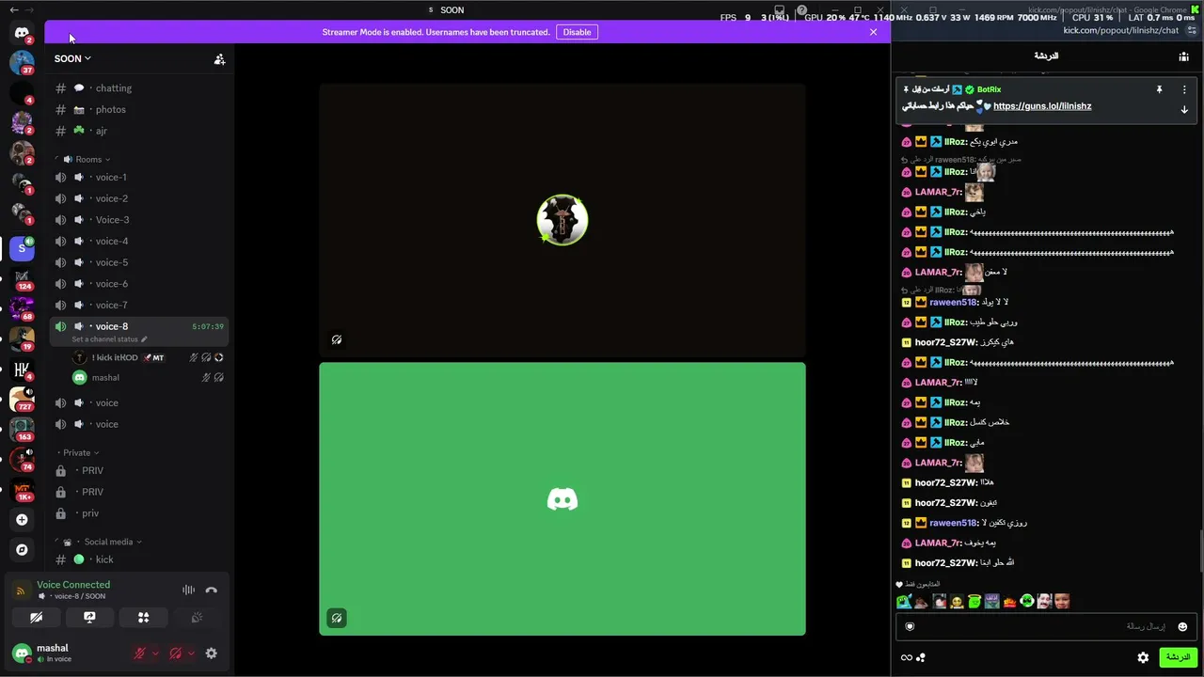Open audio output options arrow
Viewport: 1204px width, 677px height.
click(191, 653)
